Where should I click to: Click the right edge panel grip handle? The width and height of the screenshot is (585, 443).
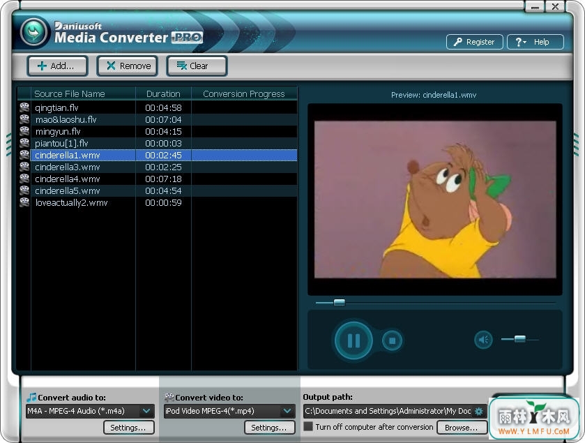(577, 144)
